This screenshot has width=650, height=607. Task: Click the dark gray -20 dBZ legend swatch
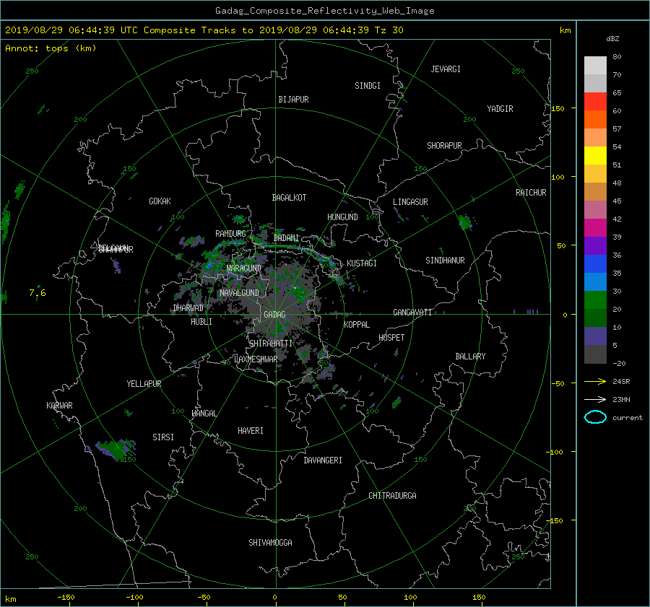click(595, 354)
